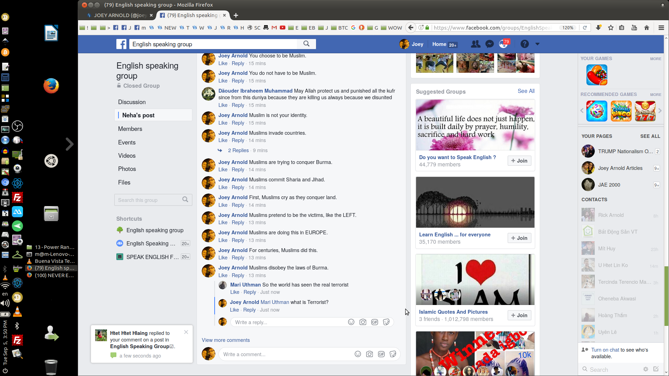669x376 pixels.
Task: Open Files in group menu
Action: [124, 182]
